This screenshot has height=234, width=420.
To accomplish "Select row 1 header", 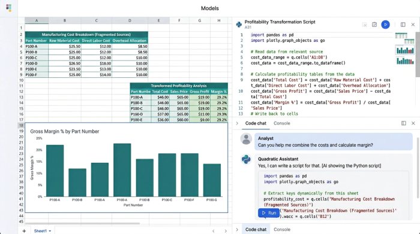I will (x=21, y=28).
